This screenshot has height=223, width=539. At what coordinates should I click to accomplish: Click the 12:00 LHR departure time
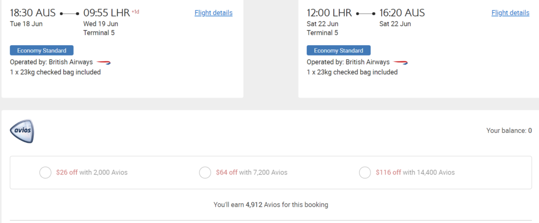[x=330, y=13]
